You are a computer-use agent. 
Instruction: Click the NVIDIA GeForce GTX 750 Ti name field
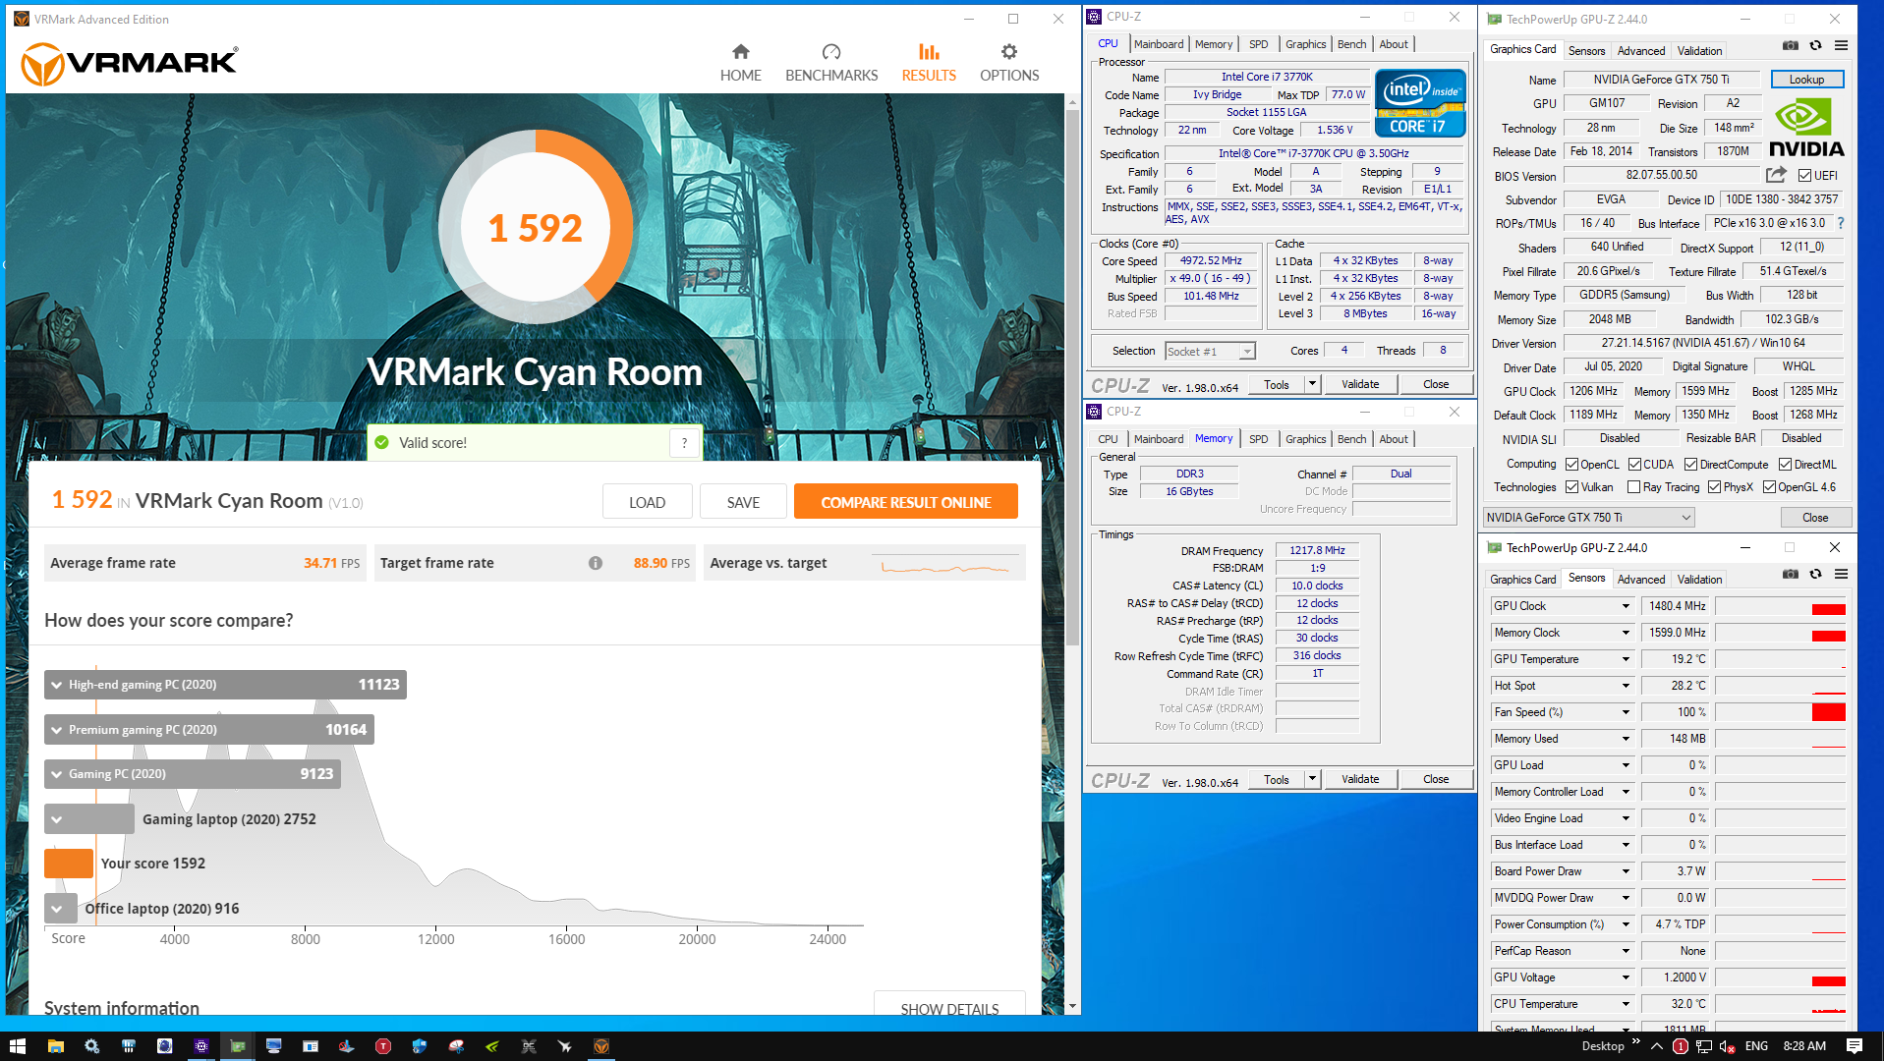[1661, 80]
